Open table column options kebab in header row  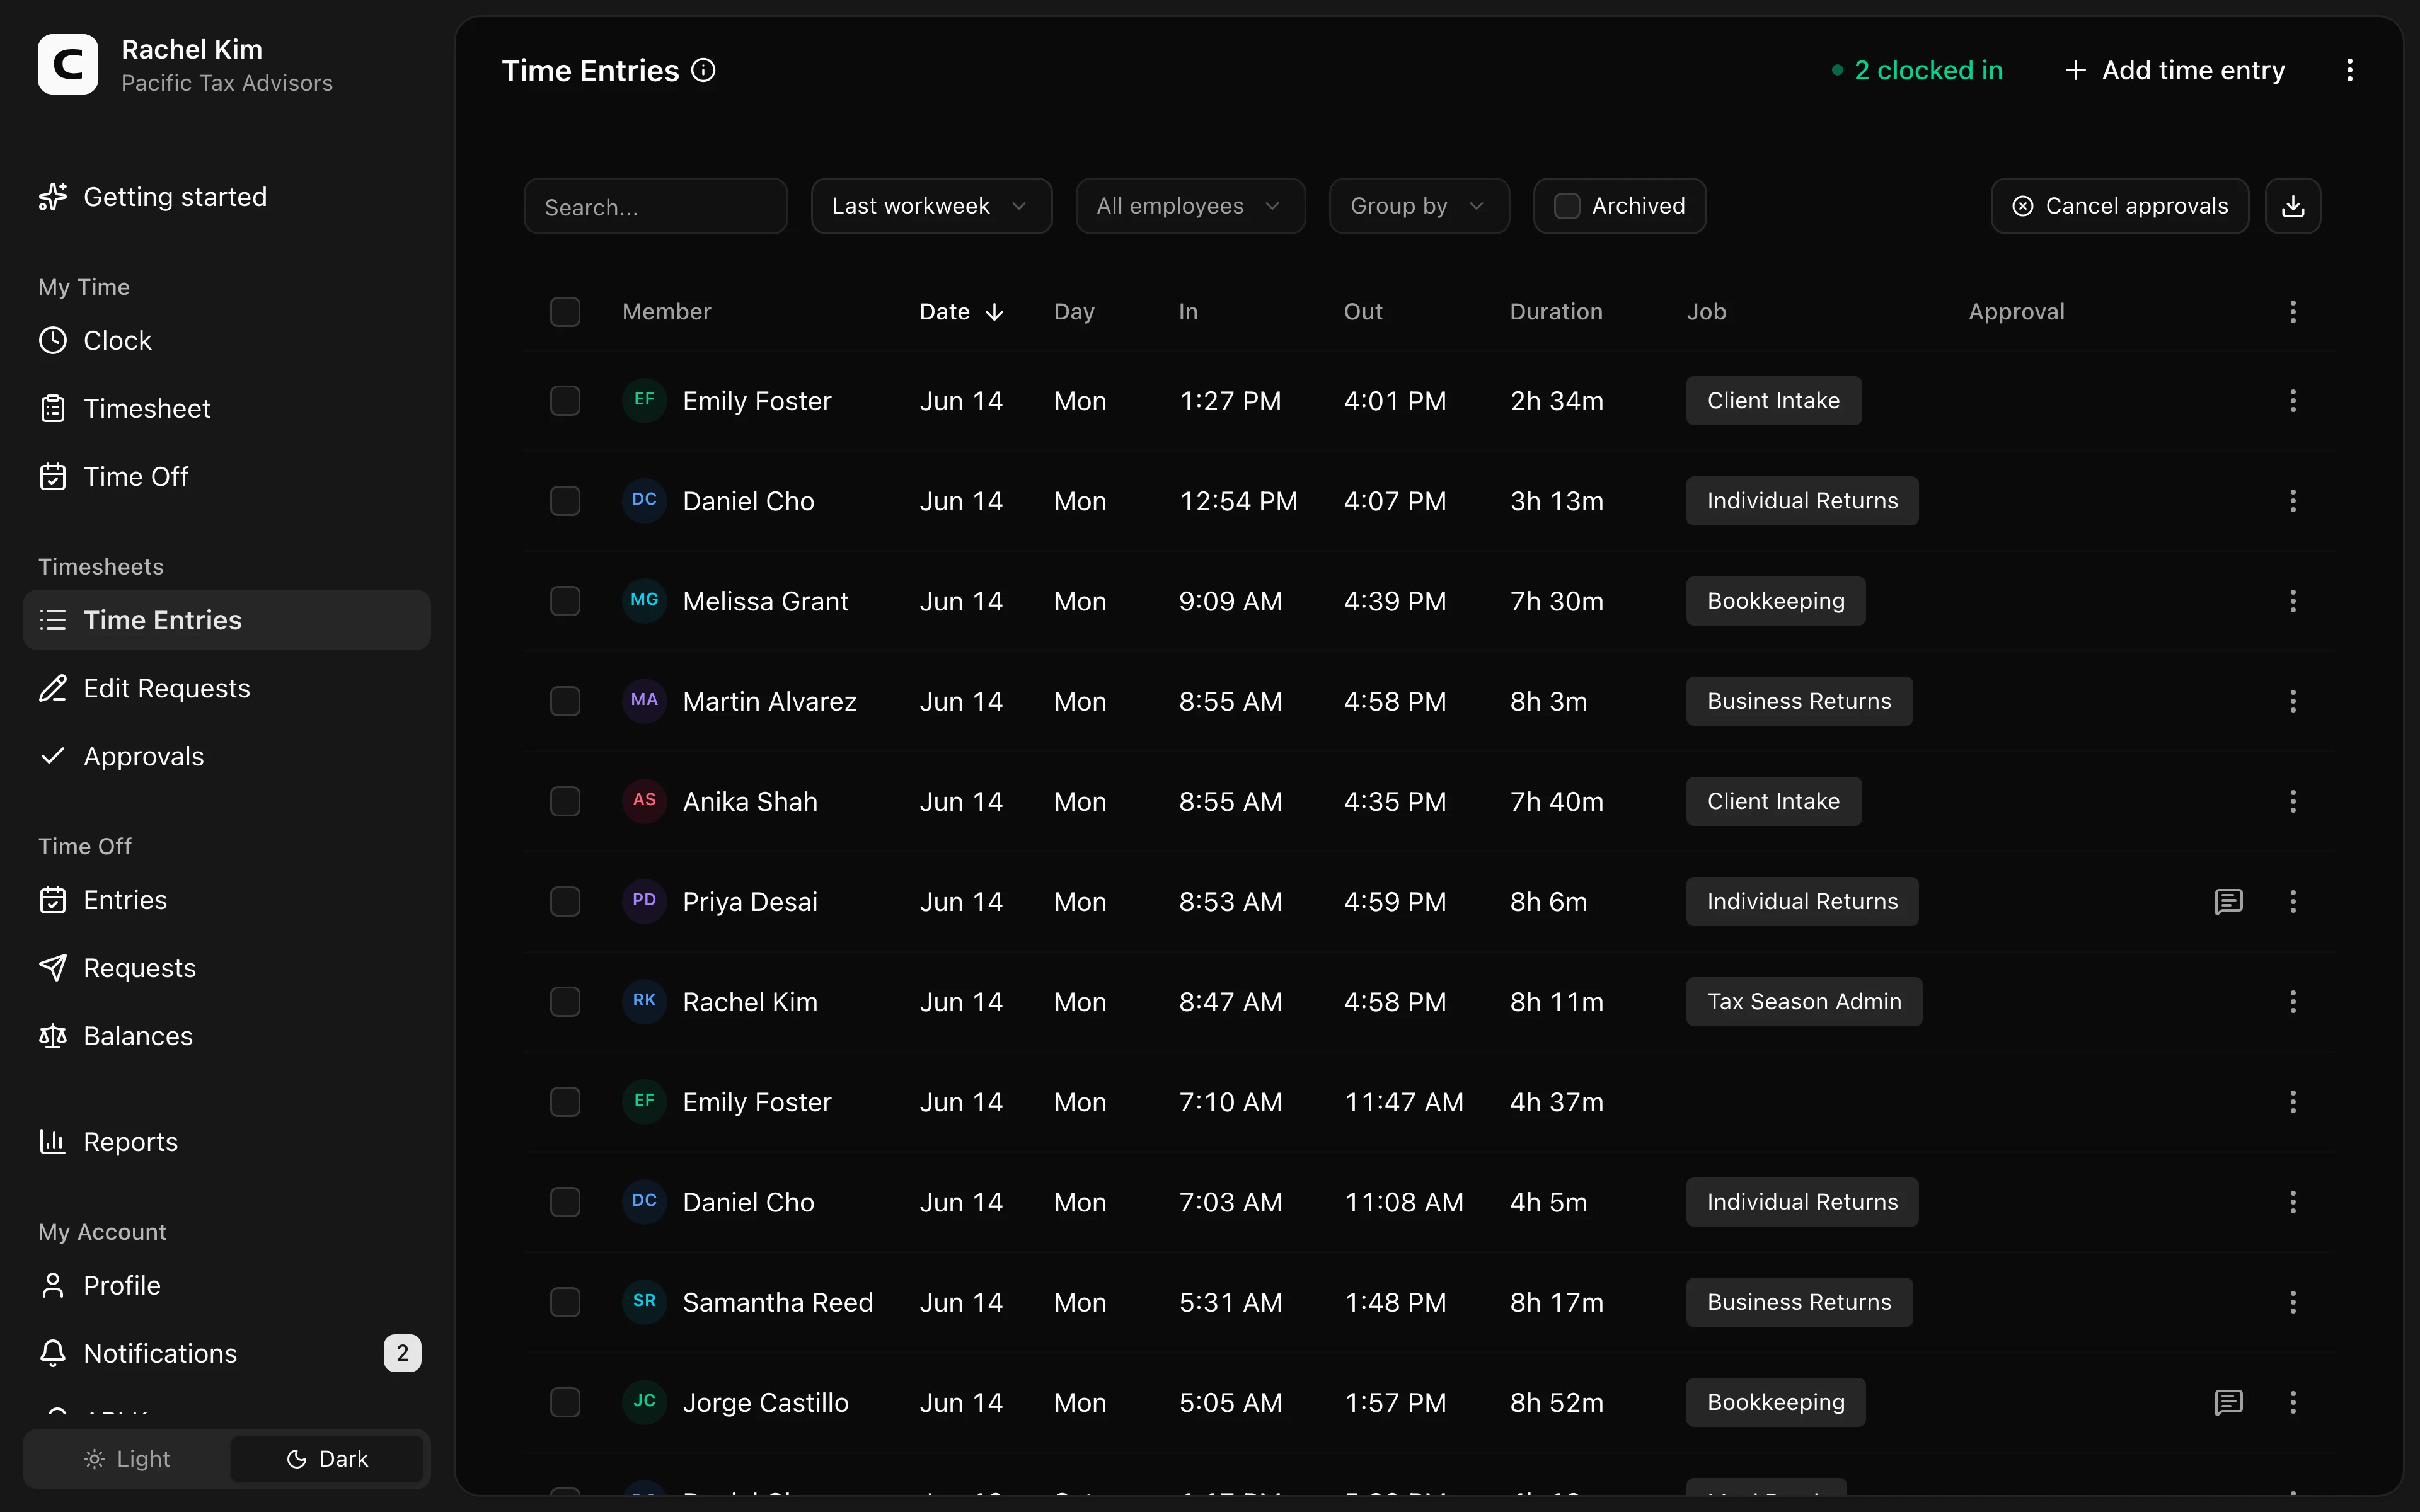[x=2292, y=312]
